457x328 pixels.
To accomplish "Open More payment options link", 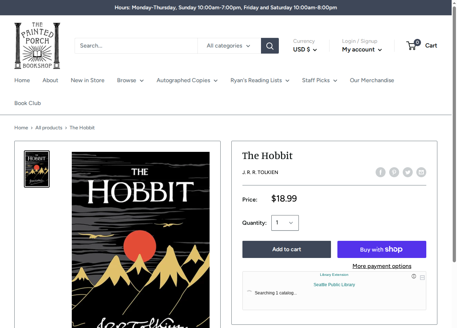I will coord(382,266).
